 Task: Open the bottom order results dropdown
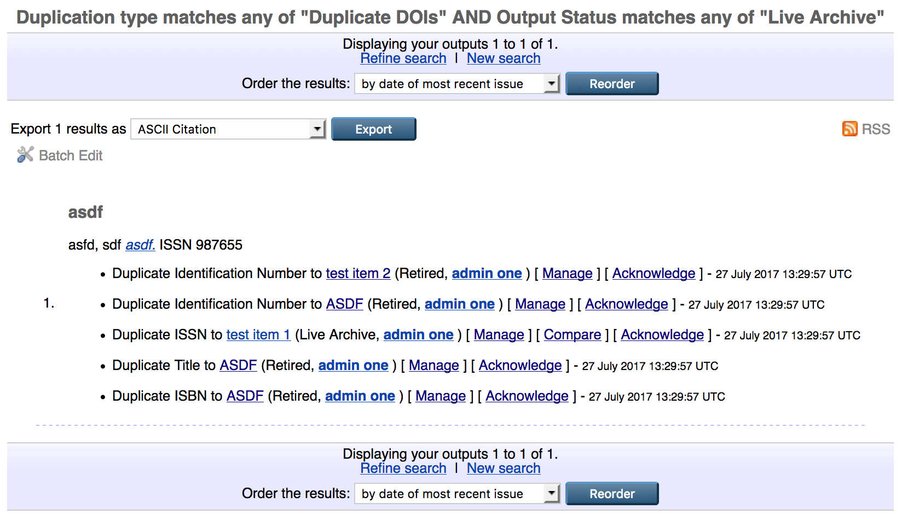click(x=457, y=494)
